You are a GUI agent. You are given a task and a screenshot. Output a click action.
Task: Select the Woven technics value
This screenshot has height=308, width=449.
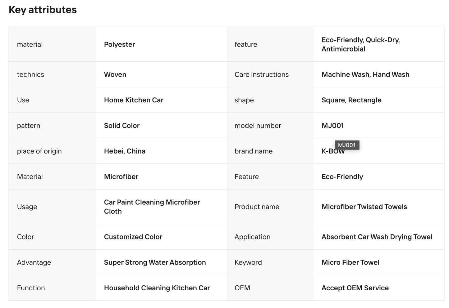115,75
